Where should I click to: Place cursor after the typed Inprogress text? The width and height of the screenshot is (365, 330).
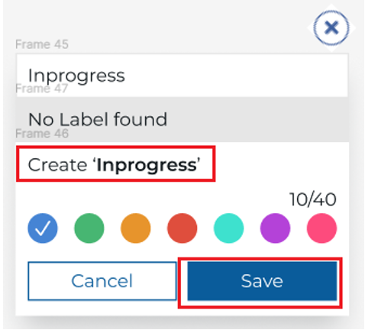[x=126, y=76]
